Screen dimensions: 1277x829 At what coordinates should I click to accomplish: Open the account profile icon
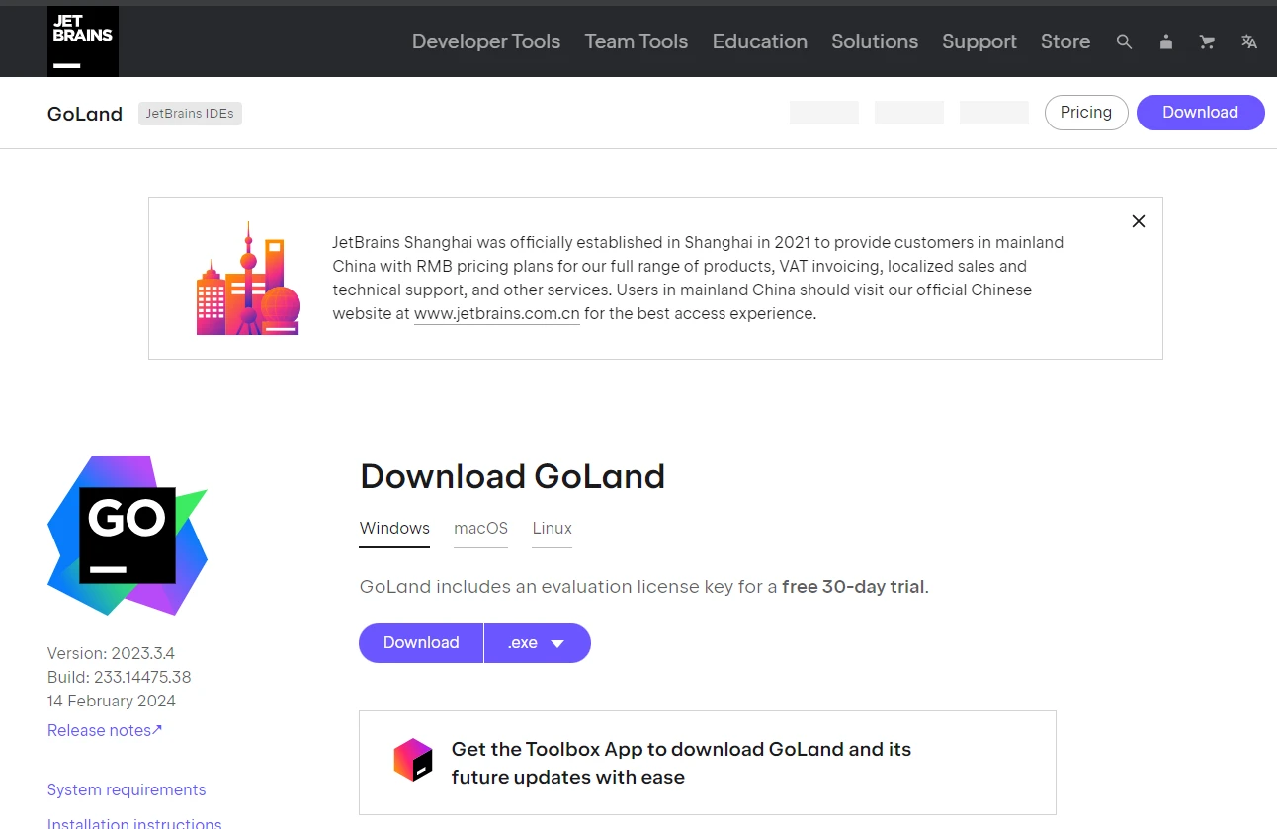[1166, 41]
